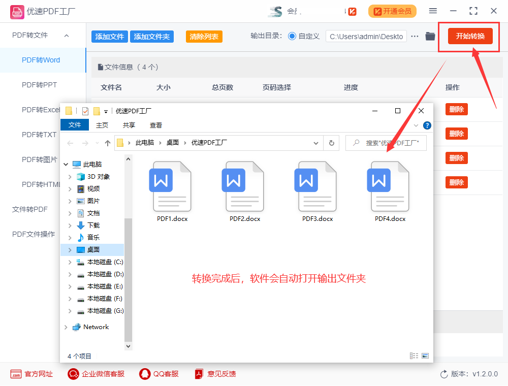Switch Explorer to large thumbnails view

coord(425,356)
